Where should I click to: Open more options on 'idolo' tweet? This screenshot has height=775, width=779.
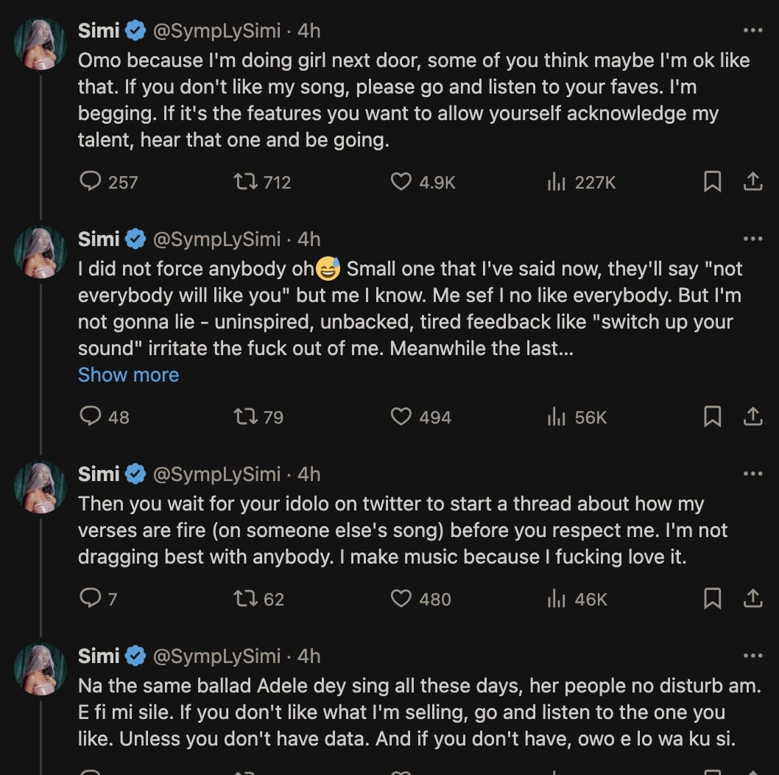pos(752,474)
